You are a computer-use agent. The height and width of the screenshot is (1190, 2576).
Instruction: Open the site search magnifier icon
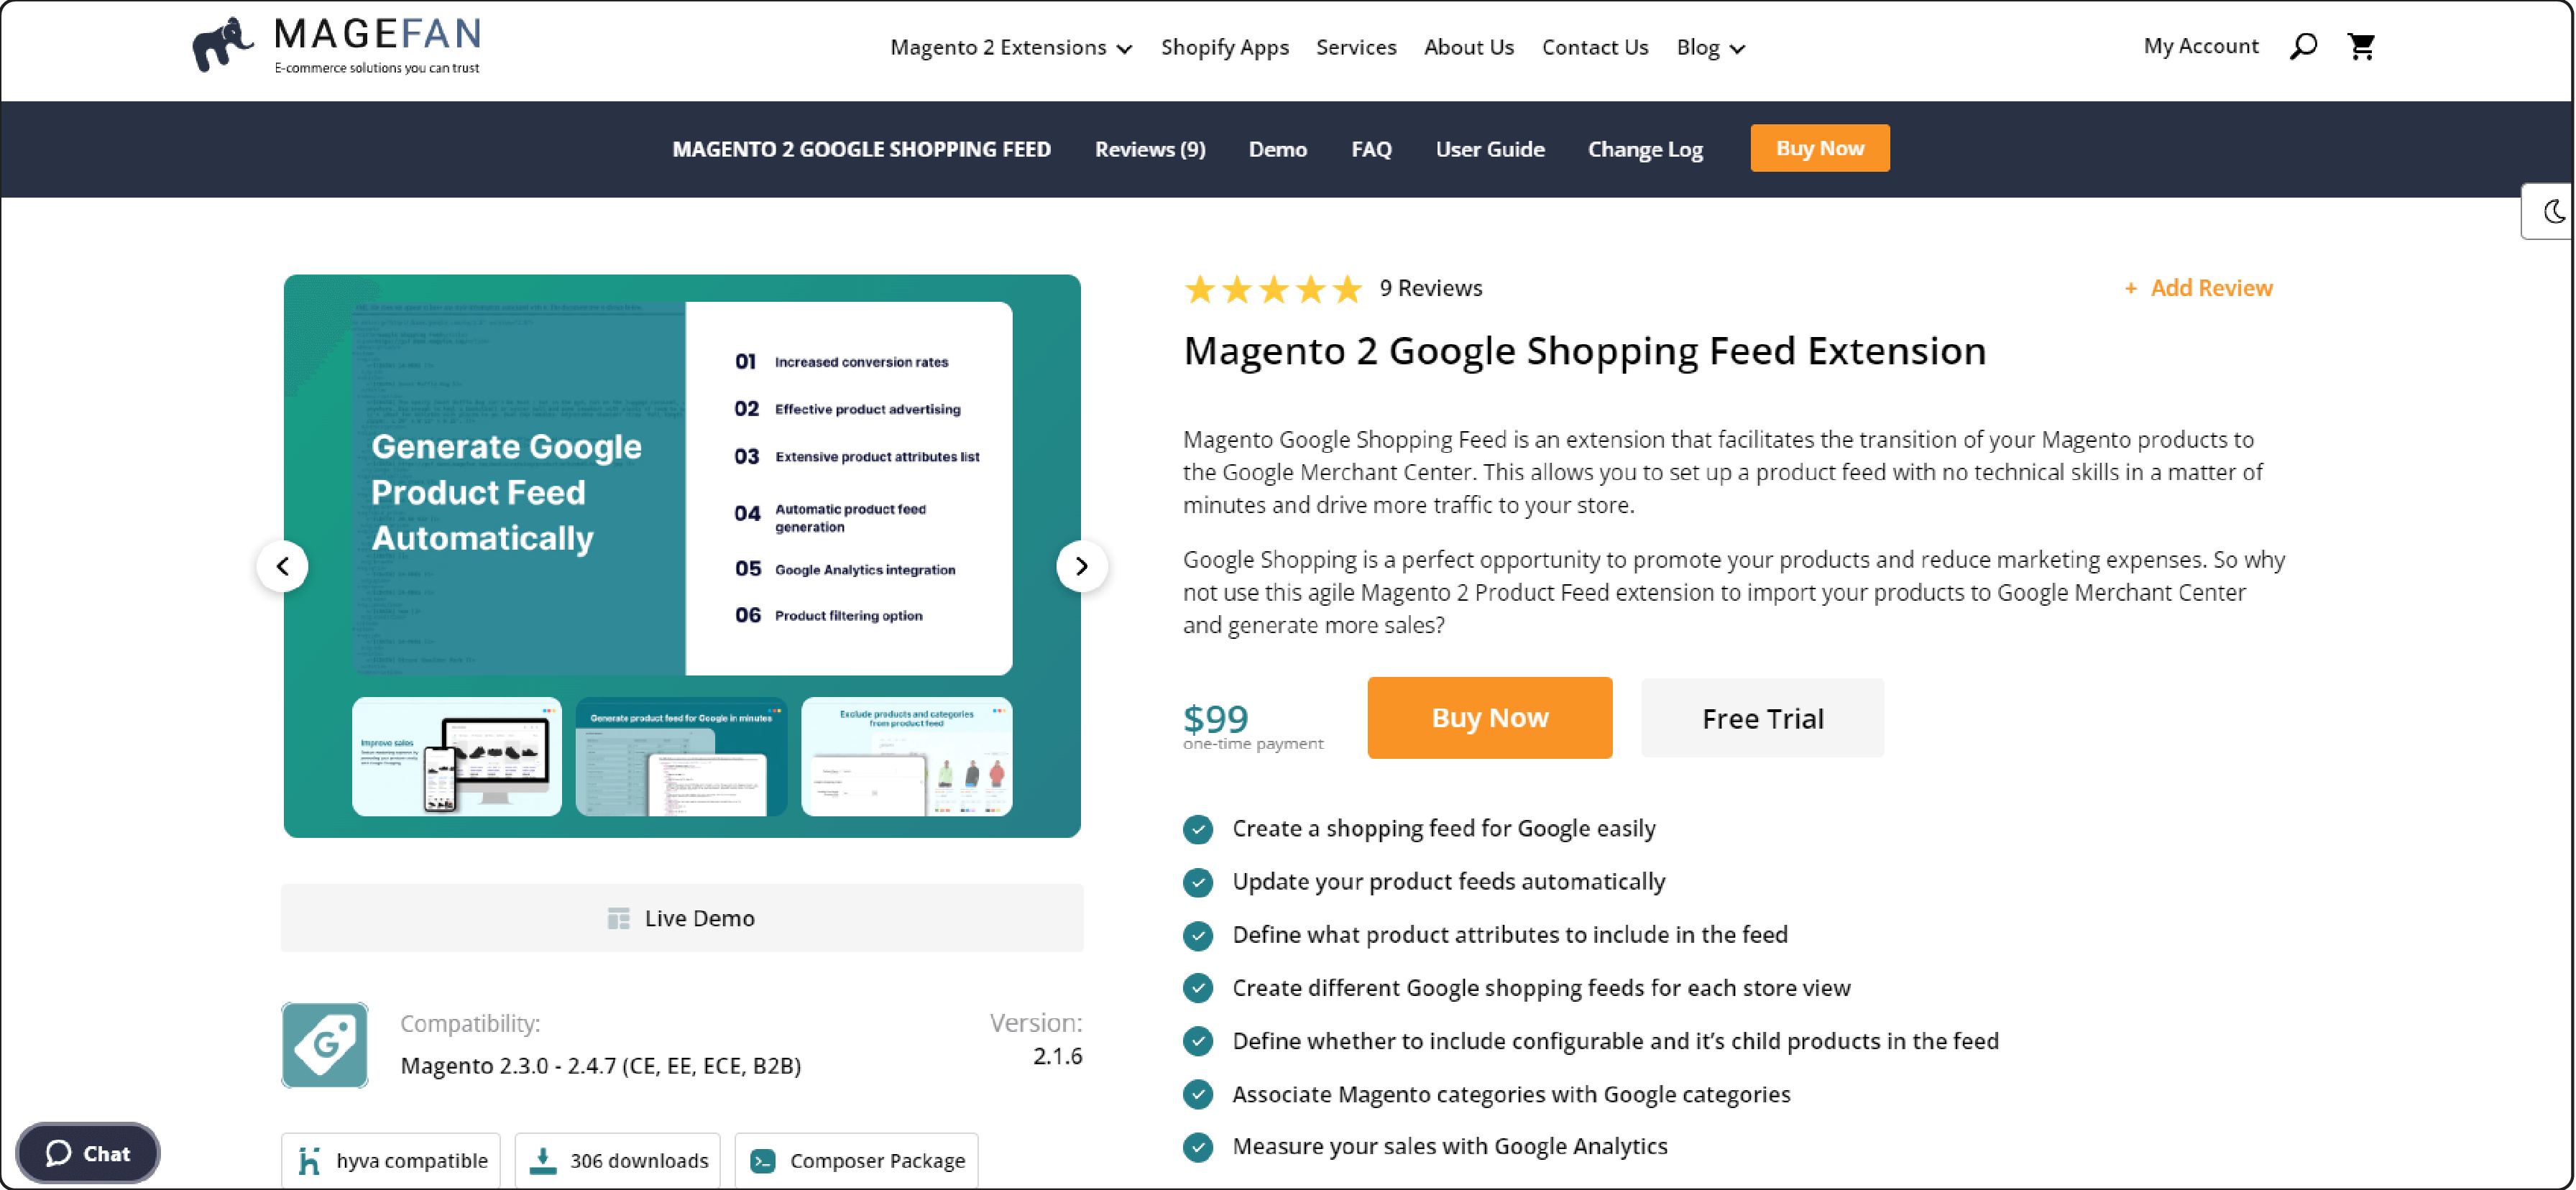pyautogui.click(x=2303, y=46)
